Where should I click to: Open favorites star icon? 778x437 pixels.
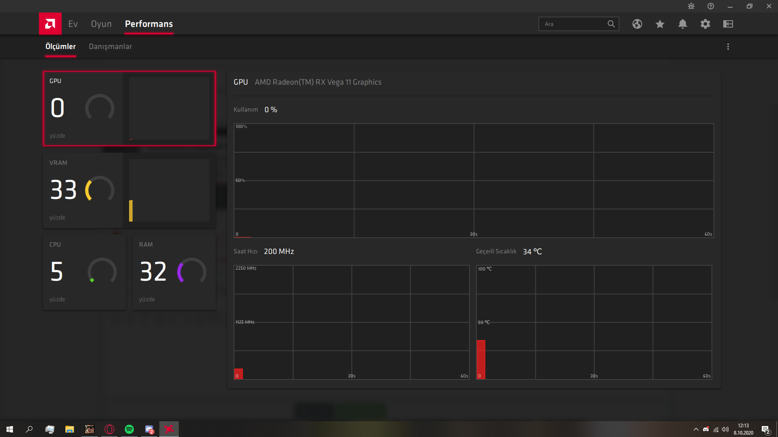[x=660, y=24]
